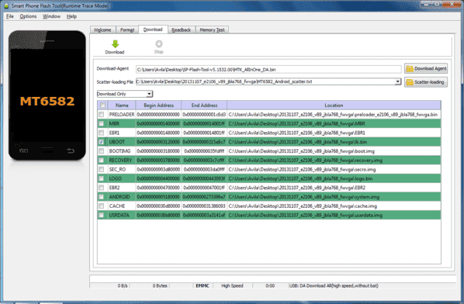Click the 0:00 timer in status bar
464x304 pixels.
tap(270, 285)
